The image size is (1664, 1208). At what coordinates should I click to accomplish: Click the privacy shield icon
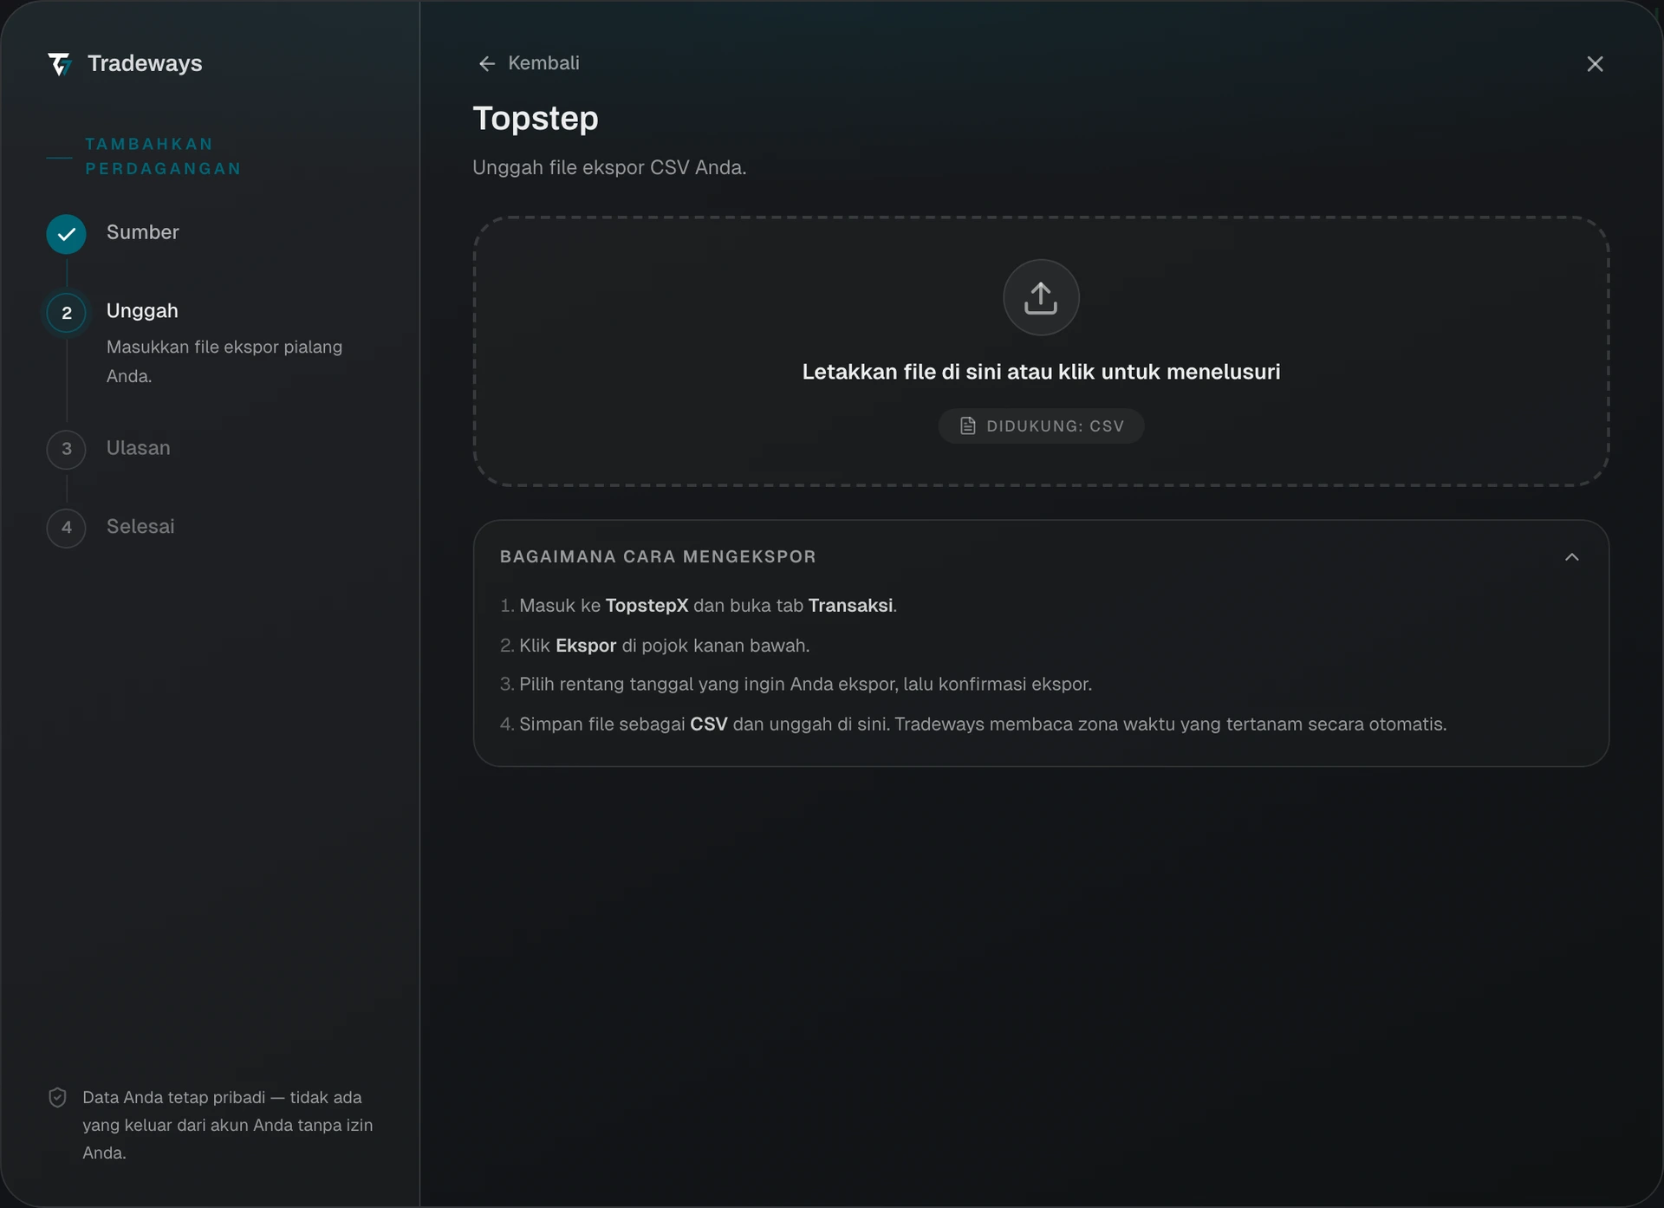tap(57, 1098)
